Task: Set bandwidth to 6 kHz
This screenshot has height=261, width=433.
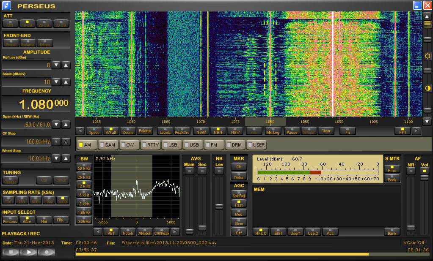Action: pos(84,193)
